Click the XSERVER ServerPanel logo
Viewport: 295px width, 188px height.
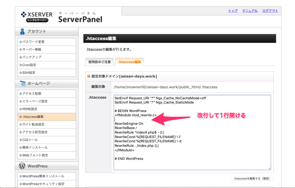coord(61,17)
